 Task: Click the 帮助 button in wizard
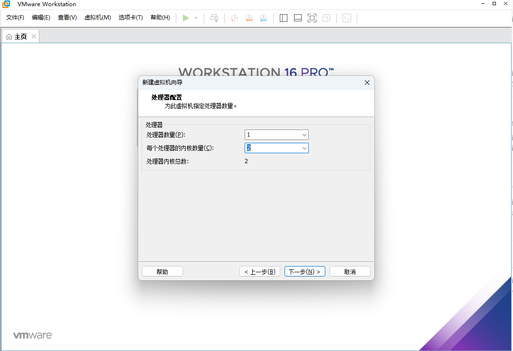162,272
